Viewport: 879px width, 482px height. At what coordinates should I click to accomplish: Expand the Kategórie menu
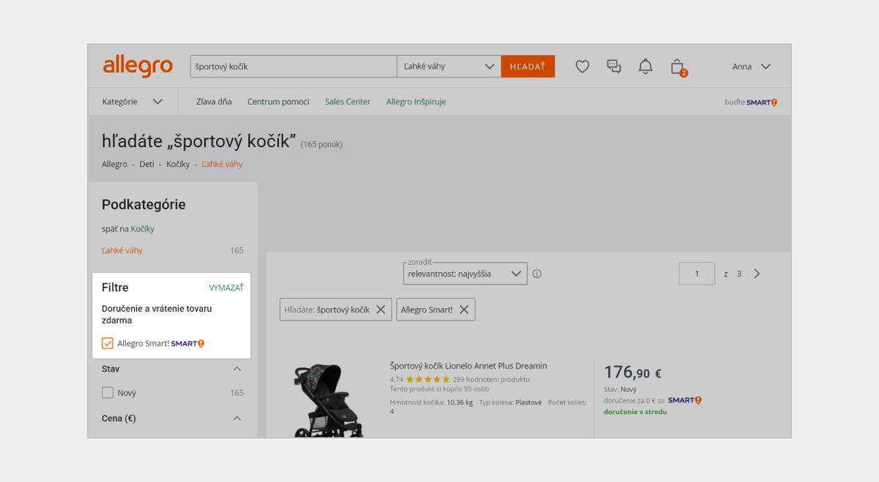click(x=133, y=102)
